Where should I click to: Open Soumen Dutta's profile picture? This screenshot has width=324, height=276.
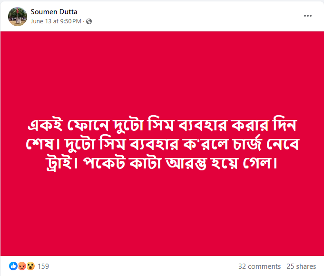click(x=17, y=17)
